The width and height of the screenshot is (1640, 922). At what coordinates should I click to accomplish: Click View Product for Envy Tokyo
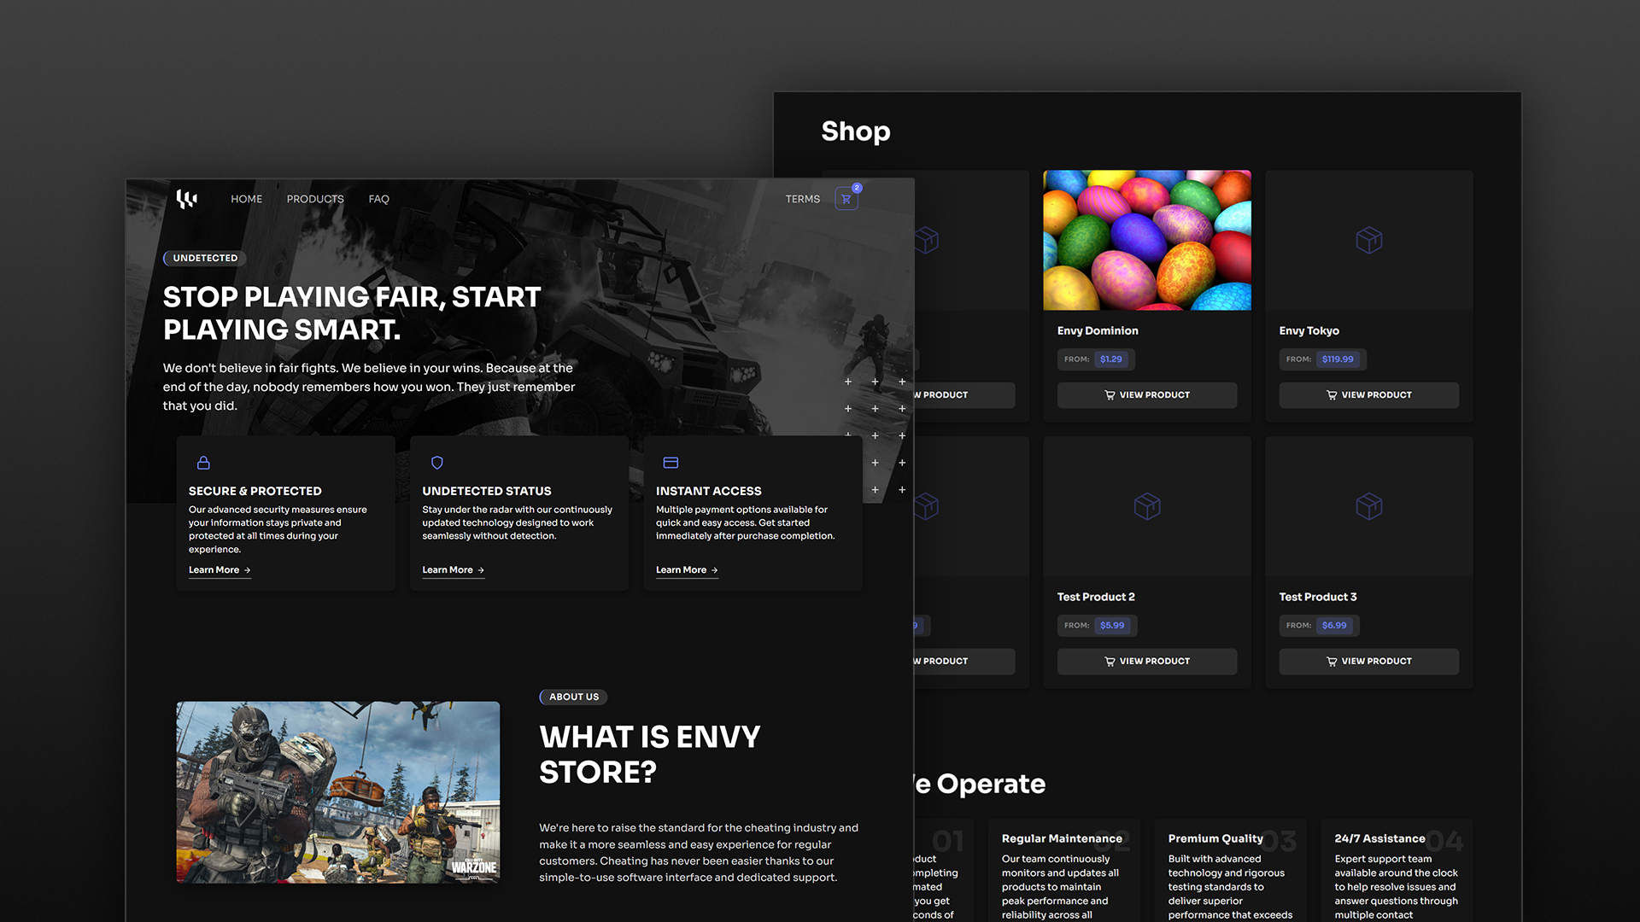coord(1369,395)
